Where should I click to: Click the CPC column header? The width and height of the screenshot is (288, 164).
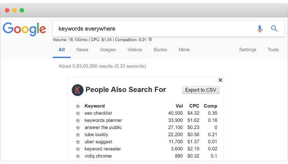pos(194,106)
